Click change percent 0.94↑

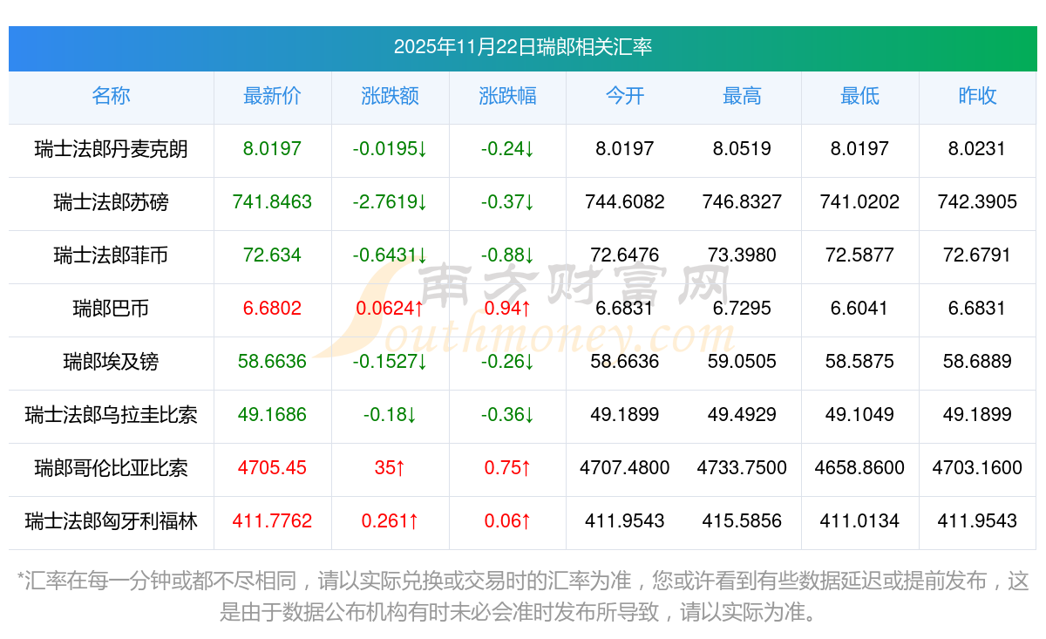pyautogui.click(x=507, y=309)
